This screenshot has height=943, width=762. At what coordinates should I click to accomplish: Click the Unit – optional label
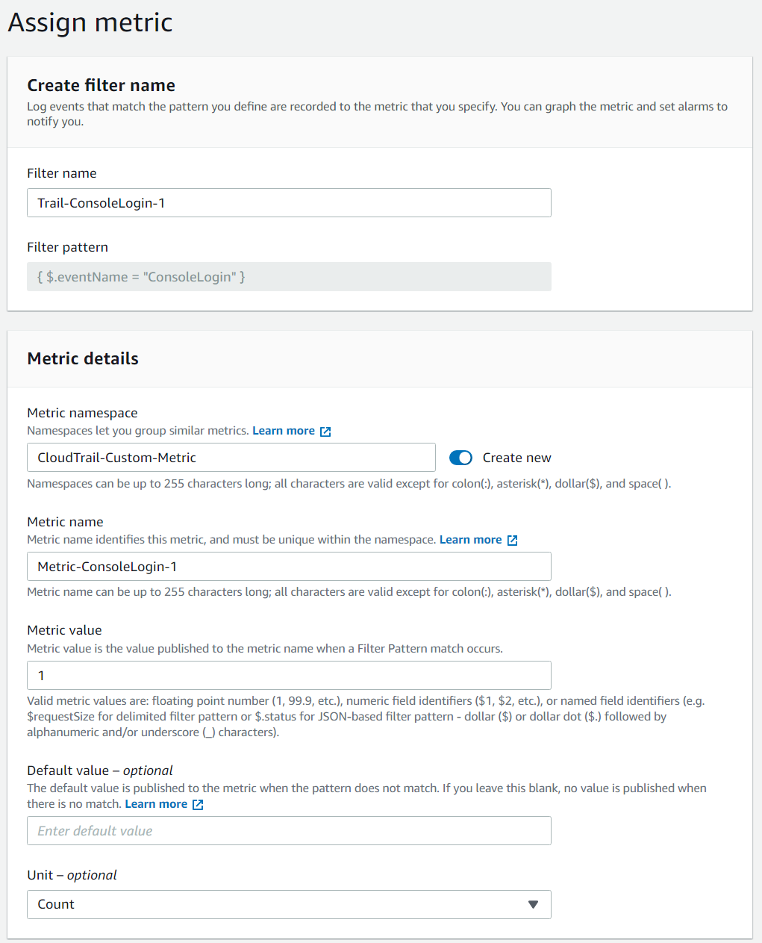(x=72, y=875)
